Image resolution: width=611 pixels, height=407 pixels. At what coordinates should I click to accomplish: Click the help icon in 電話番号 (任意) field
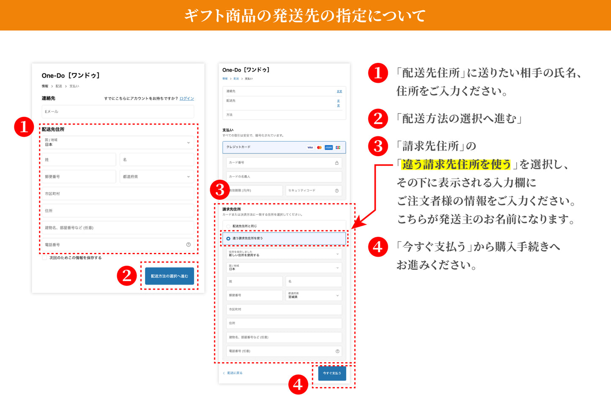[x=337, y=351]
